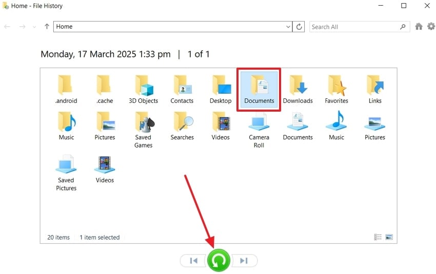Click the '20 items' status text
The width and height of the screenshot is (436, 274).
[x=58, y=237]
